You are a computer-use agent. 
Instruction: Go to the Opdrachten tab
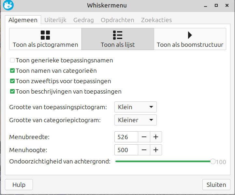pos(117,20)
